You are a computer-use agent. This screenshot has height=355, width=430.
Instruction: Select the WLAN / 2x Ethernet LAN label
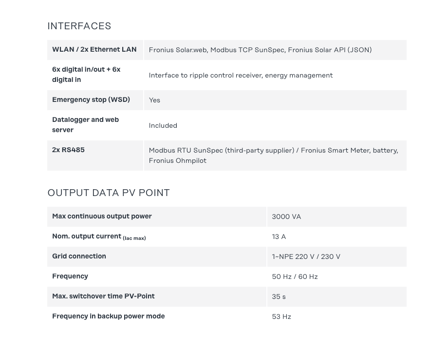(94, 49)
